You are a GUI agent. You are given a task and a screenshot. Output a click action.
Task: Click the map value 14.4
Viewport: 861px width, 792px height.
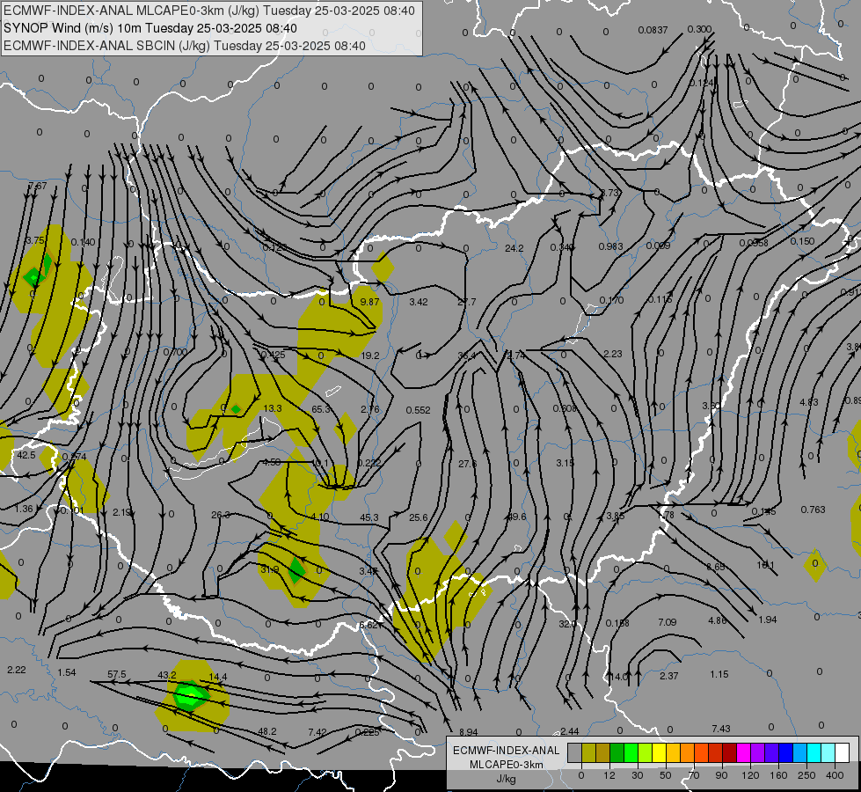point(218,677)
